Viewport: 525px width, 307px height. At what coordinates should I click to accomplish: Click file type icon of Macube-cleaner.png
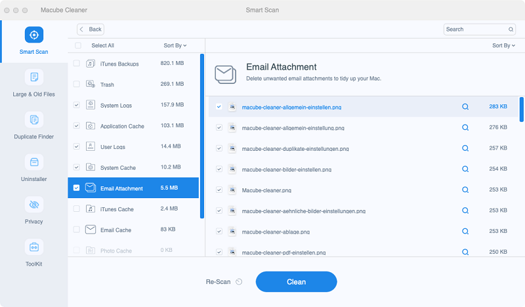232,190
